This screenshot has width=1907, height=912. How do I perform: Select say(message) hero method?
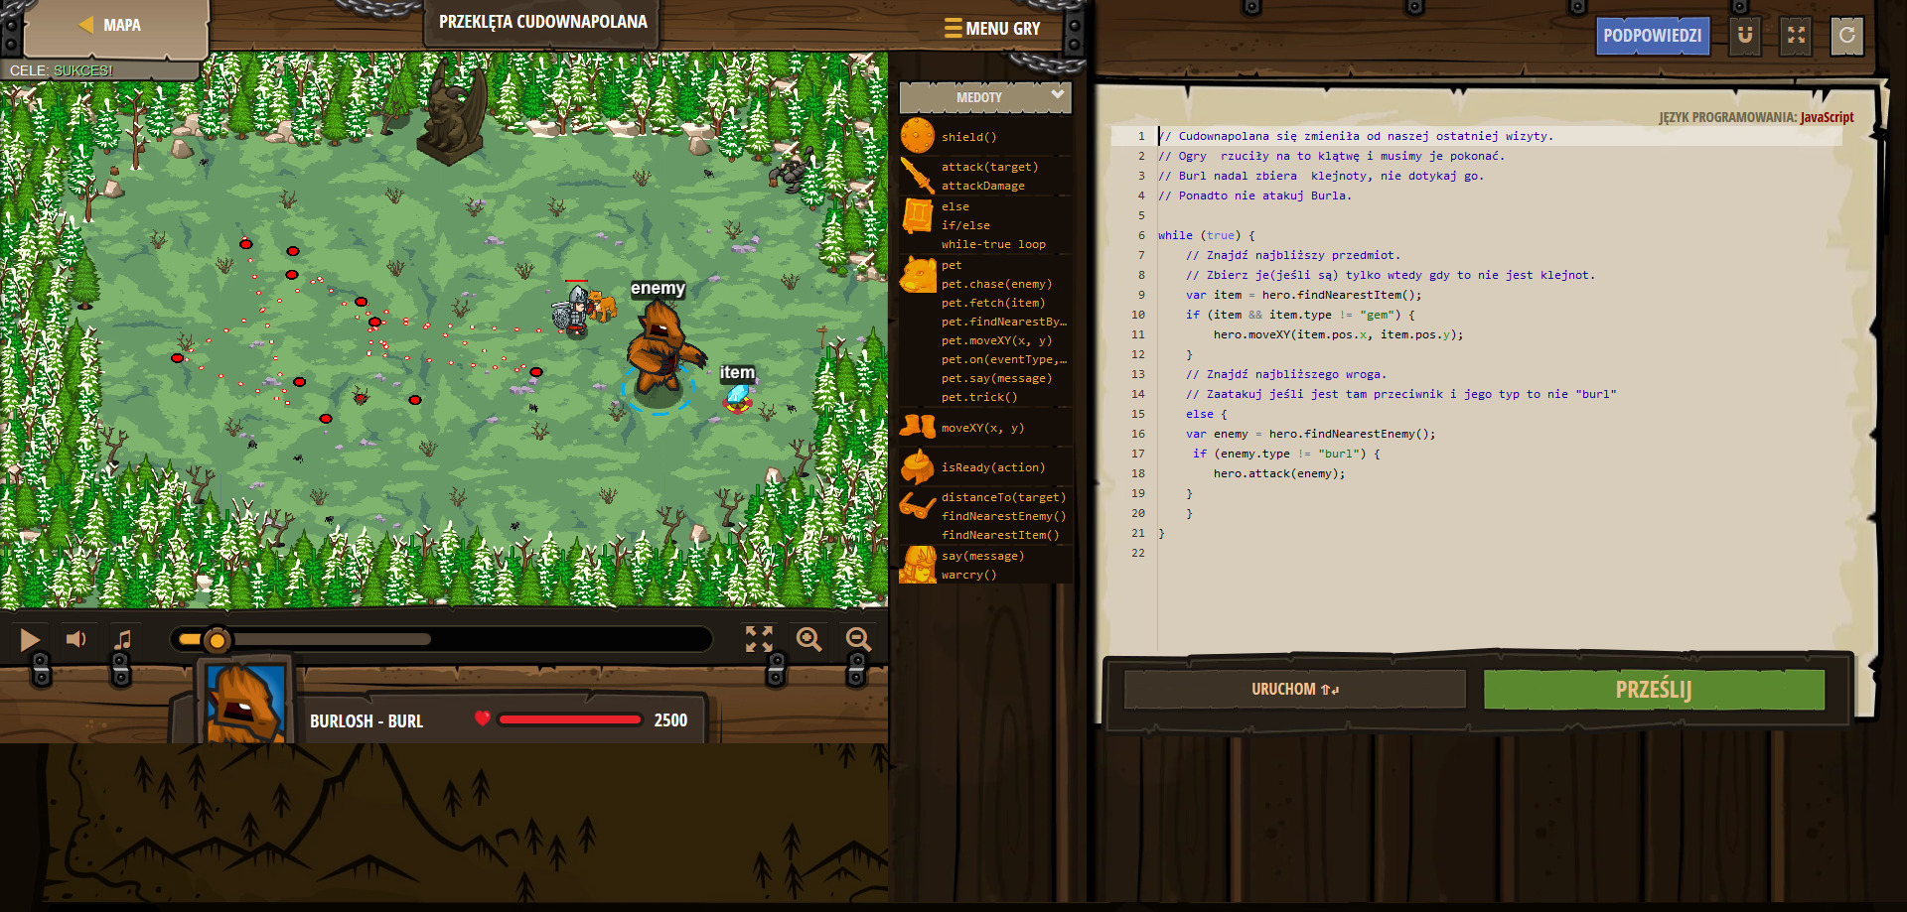[982, 556]
